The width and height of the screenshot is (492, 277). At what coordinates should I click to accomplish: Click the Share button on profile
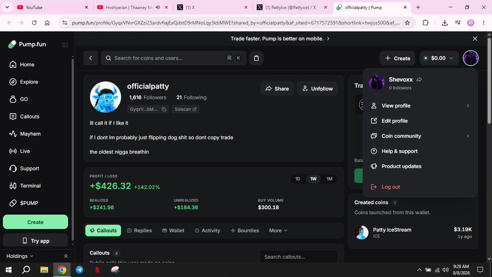point(277,89)
